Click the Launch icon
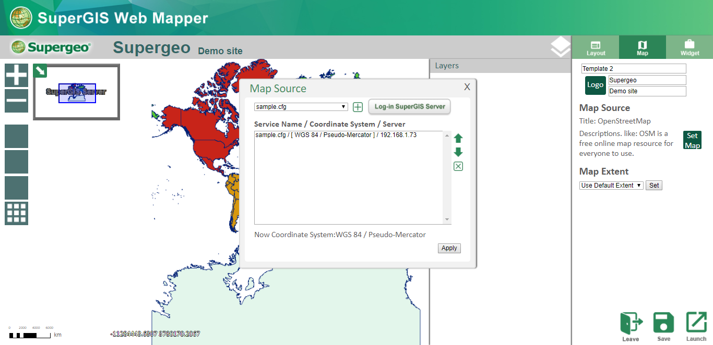 pyautogui.click(x=696, y=327)
